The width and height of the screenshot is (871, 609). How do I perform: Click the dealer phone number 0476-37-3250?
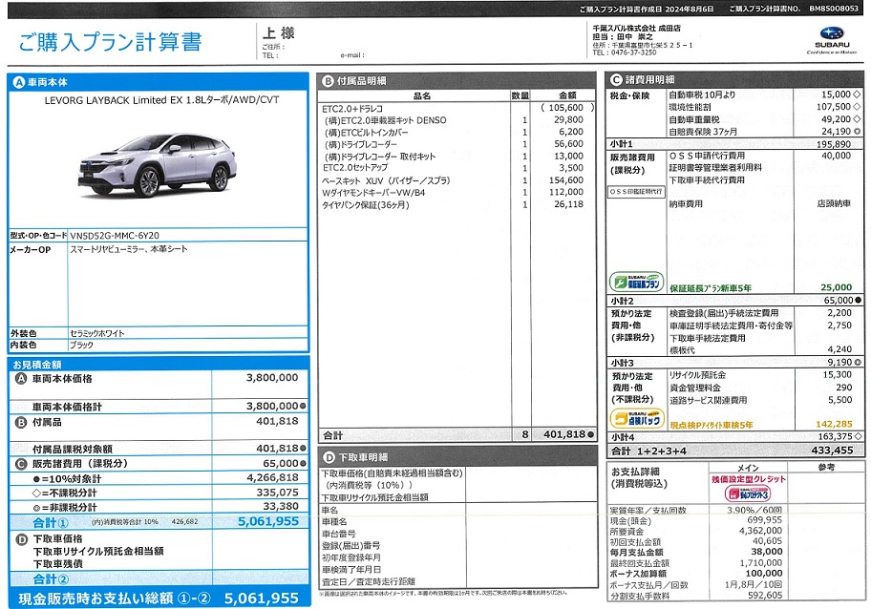pos(634,52)
